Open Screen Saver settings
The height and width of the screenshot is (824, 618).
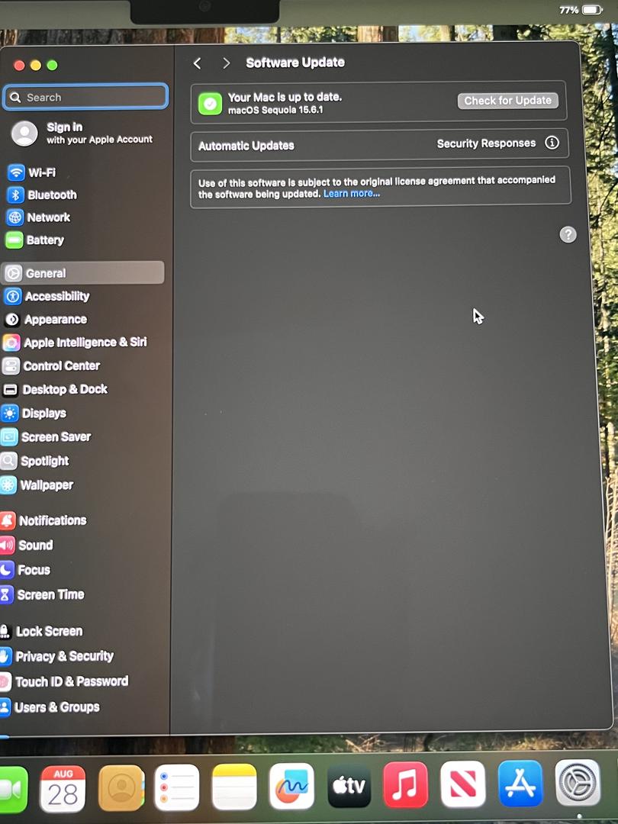46,436
